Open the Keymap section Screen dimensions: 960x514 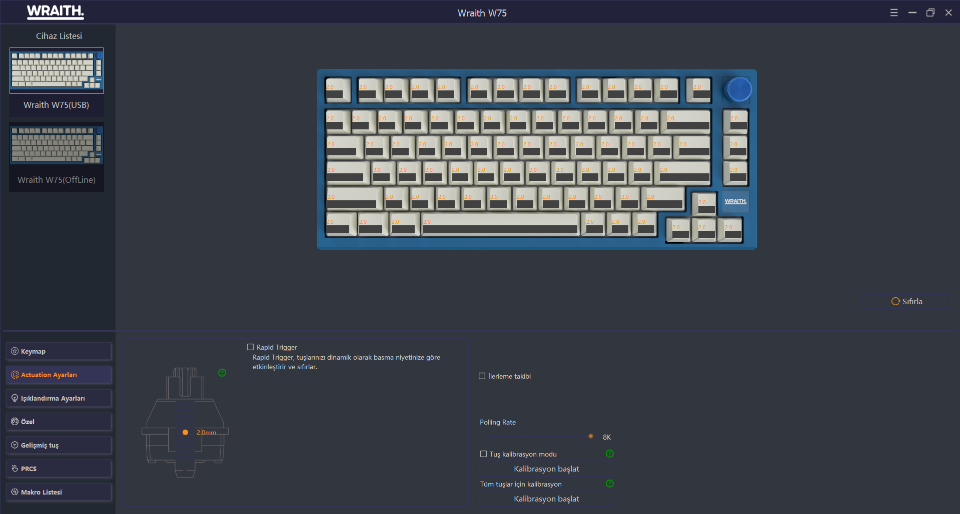59,351
